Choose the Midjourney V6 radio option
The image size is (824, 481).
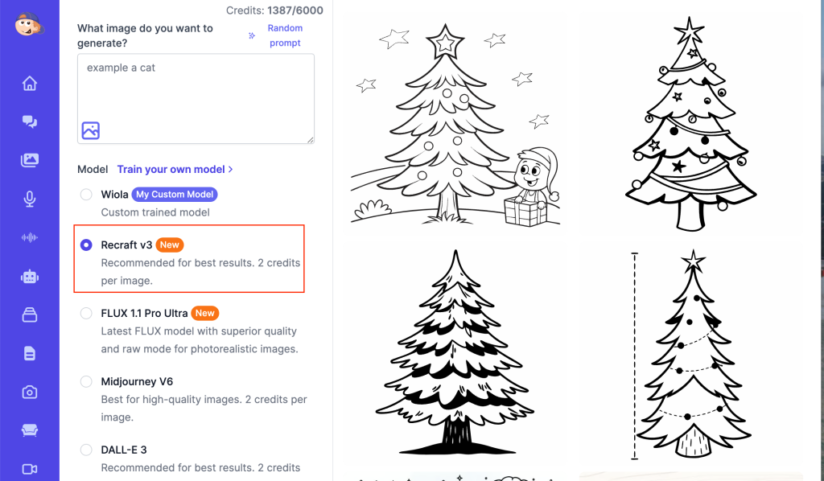pos(86,381)
